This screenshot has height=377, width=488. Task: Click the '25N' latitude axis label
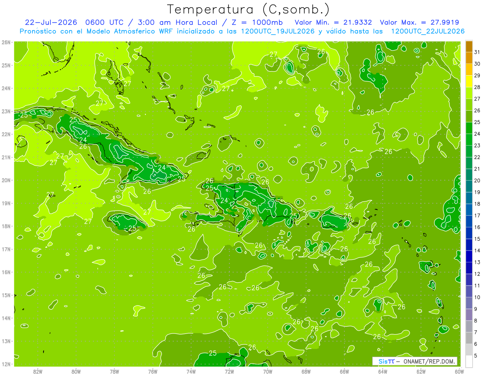coord(6,65)
